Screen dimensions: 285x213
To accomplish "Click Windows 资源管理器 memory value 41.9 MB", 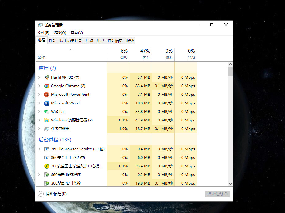I will (x=143, y=120).
